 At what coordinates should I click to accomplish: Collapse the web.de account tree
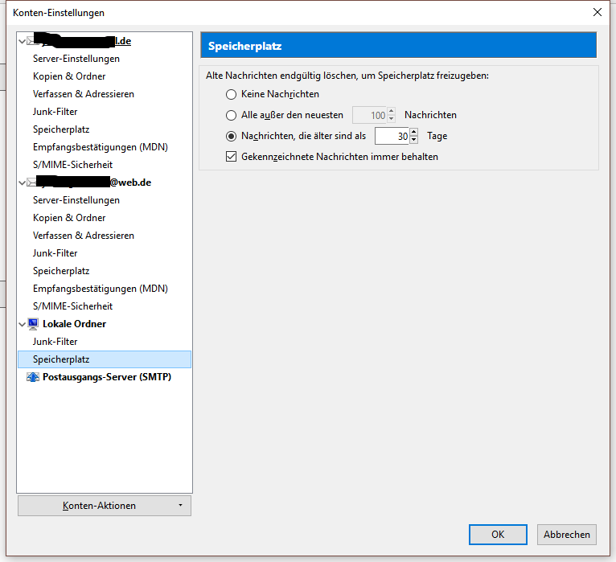coord(23,183)
